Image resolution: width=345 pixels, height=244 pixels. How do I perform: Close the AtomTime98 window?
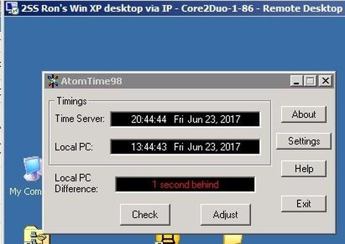tap(325, 81)
